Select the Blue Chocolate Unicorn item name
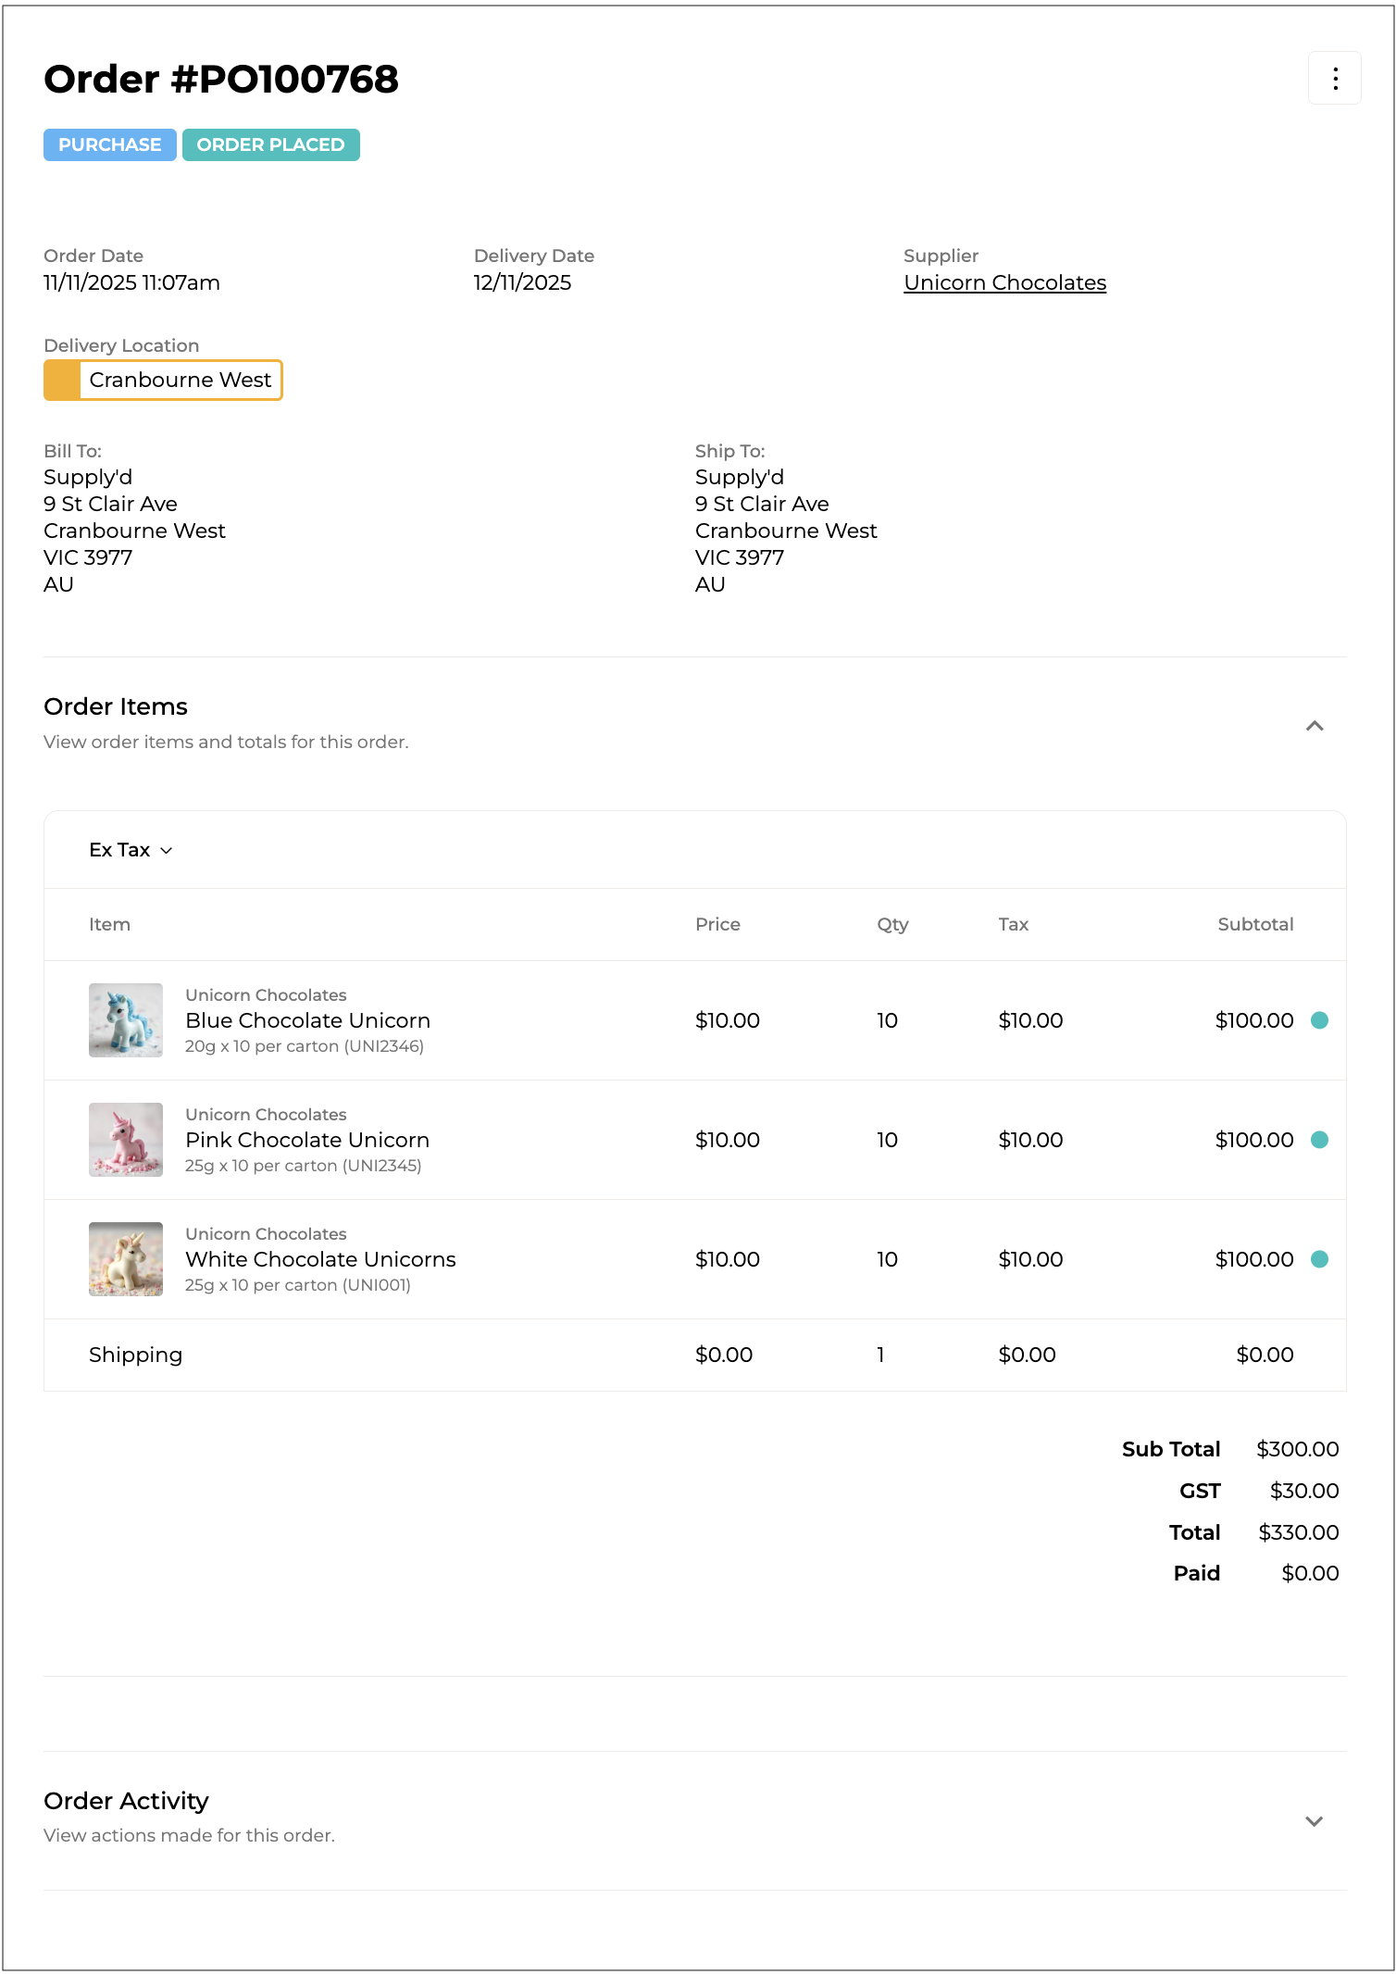 pos(307,1020)
